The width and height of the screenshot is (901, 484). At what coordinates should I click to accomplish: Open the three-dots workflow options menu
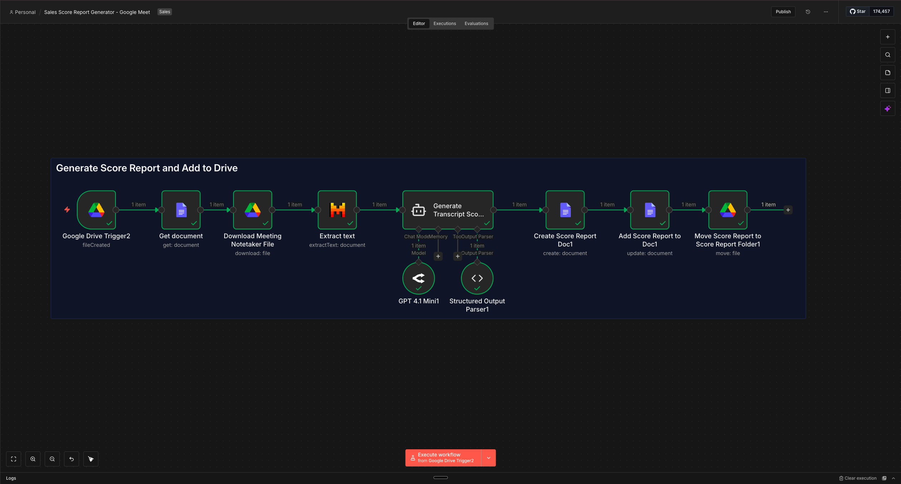click(826, 12)
